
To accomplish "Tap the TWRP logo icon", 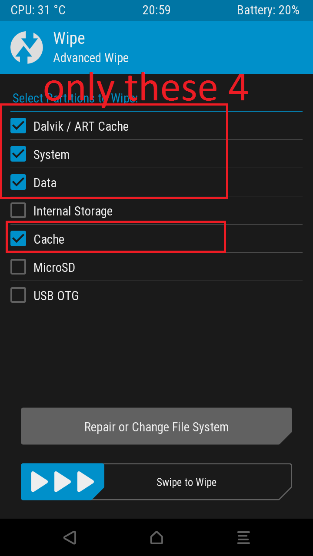I will [x=27, y=47].
